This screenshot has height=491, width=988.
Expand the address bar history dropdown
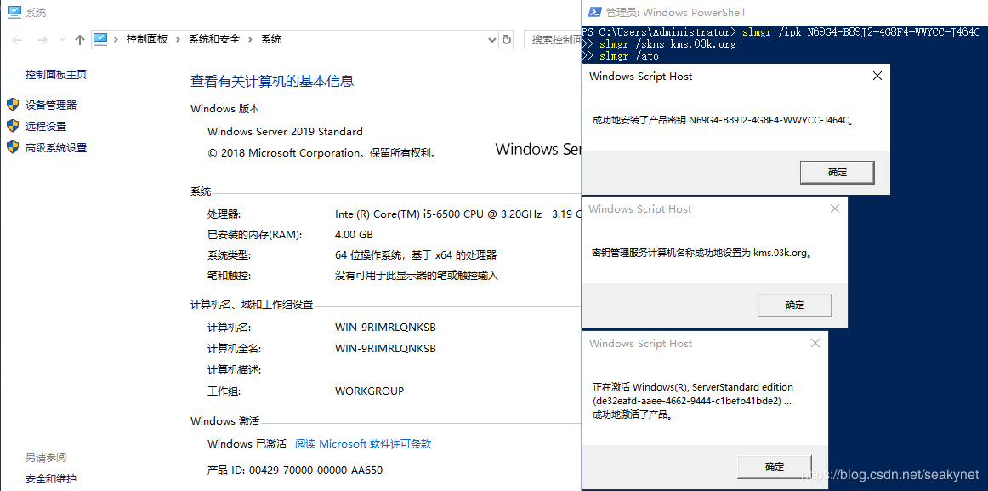(491, 39)
